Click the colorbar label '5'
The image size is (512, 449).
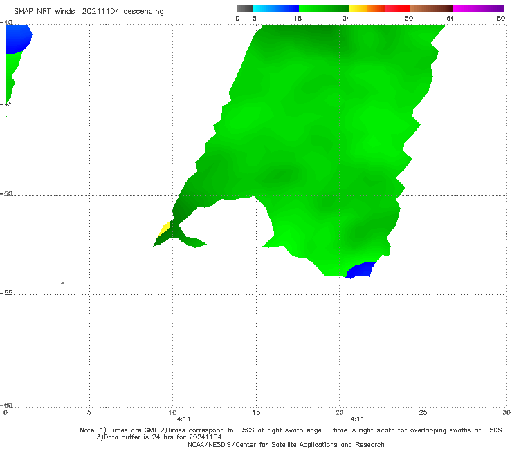[255, 19]
